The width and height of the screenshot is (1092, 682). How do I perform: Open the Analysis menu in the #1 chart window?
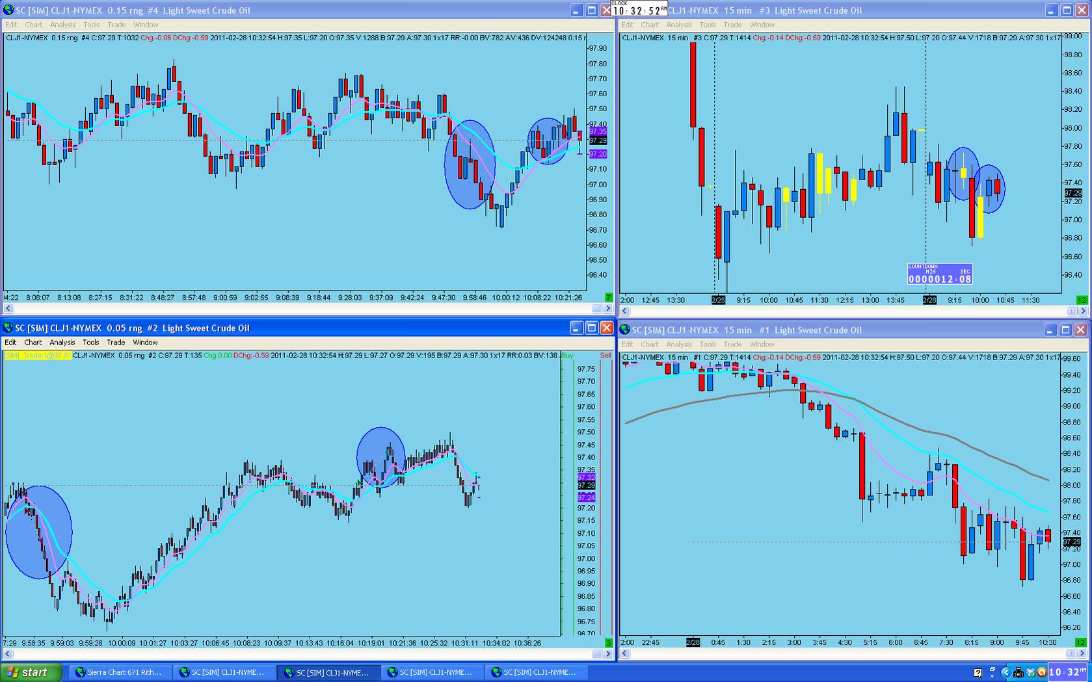click(x=678, y=345)
